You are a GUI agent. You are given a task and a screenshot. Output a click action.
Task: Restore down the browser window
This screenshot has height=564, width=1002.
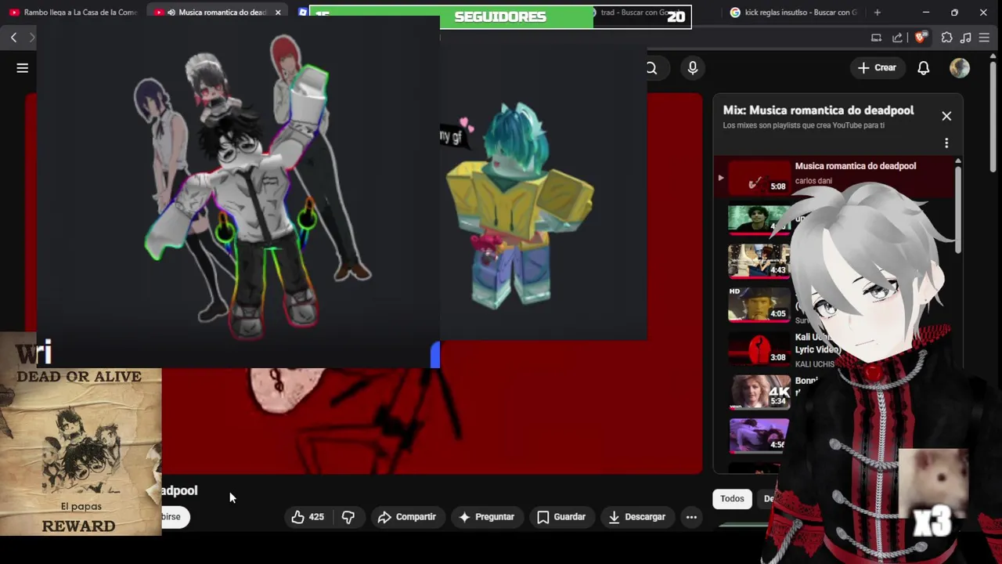click(954, 13)
